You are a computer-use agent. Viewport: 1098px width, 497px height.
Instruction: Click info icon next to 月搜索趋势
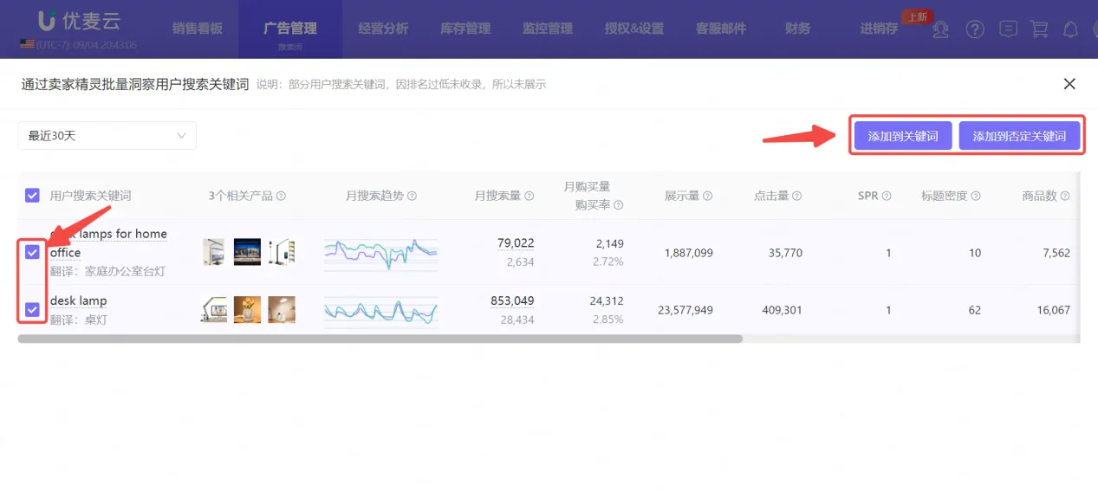pyautogui.click(x=412, y=197)
